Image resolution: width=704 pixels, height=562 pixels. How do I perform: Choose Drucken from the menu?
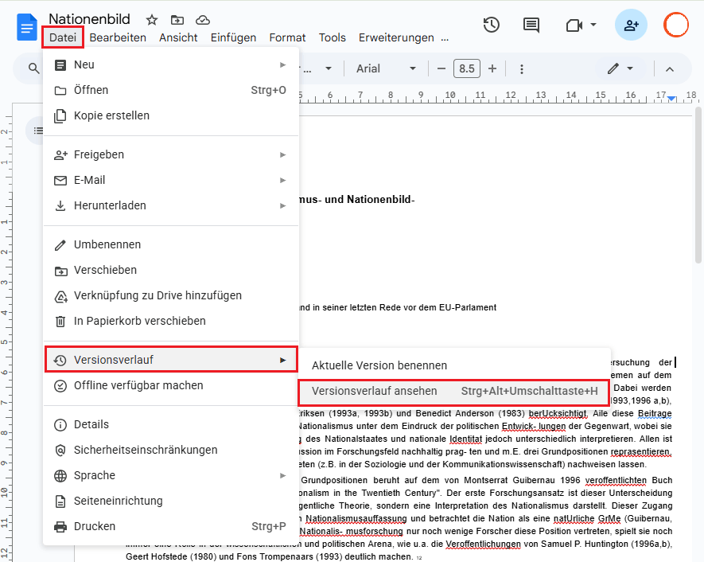[x=170, y=526]
